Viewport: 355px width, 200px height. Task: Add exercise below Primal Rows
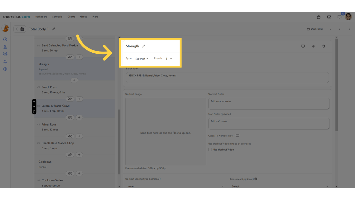79,136
